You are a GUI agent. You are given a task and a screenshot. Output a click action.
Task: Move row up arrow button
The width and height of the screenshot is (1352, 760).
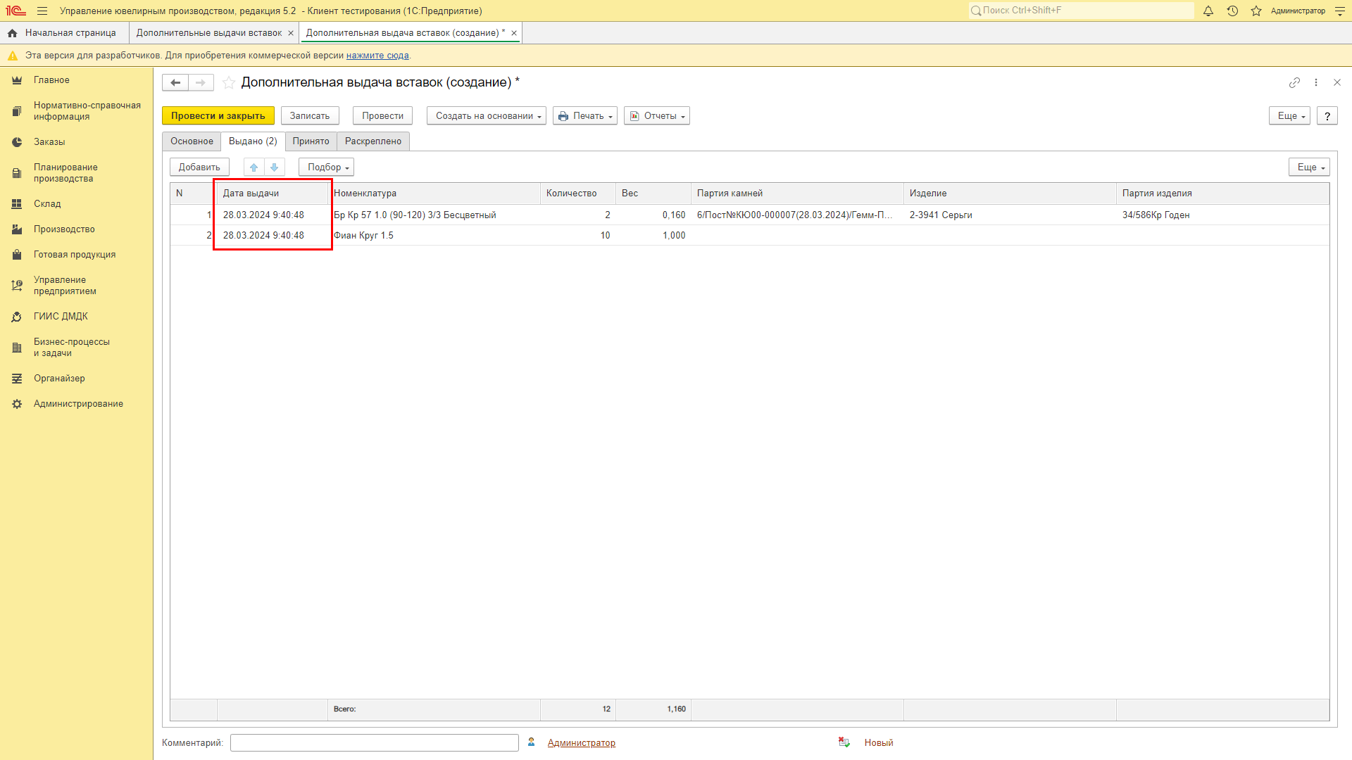(x=254, y=167)
